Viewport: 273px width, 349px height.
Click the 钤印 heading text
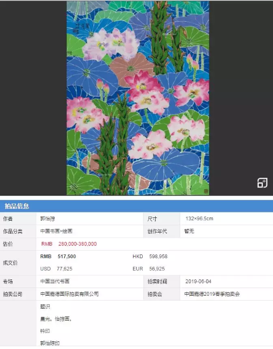[45, 331]
